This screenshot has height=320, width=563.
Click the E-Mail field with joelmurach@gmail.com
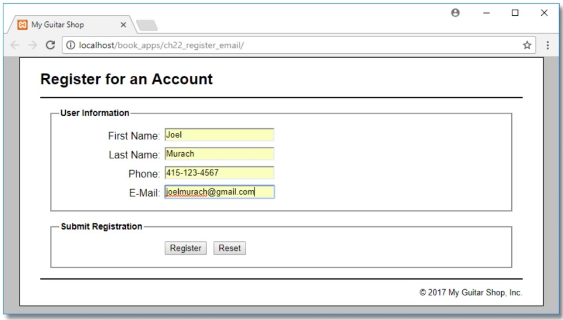219,192
